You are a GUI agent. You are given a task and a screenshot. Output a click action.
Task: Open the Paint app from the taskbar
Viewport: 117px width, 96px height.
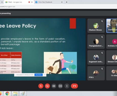click(x=23, y=93)
